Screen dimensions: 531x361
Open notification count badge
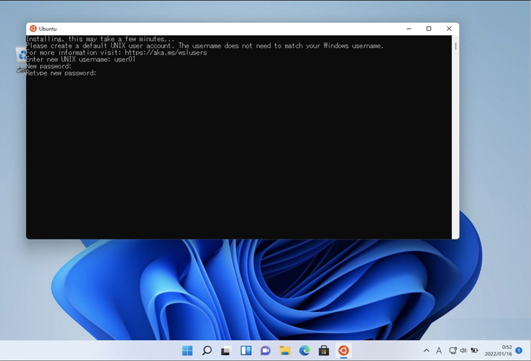click(519, 350)
